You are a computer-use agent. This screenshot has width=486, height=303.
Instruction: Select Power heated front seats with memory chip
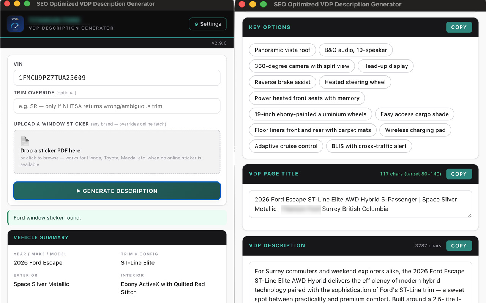click(307, 98)
